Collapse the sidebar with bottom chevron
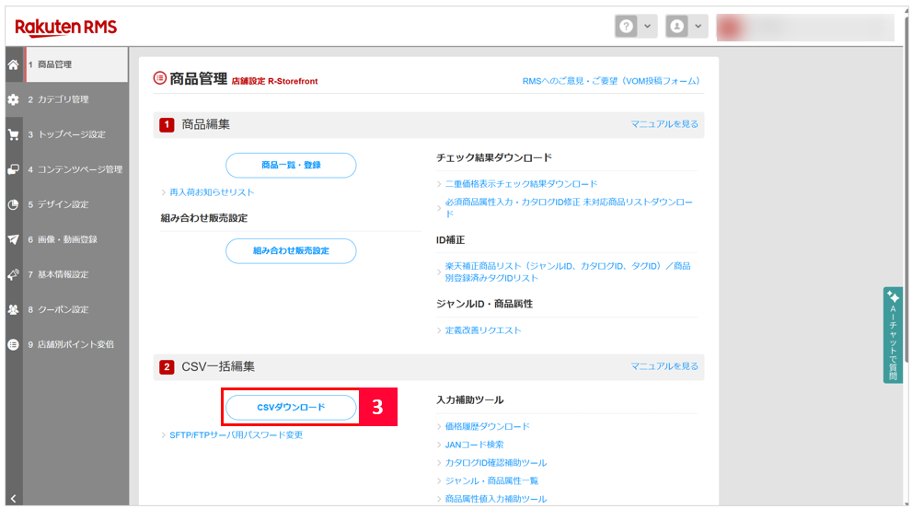 (x=13, y=498)
